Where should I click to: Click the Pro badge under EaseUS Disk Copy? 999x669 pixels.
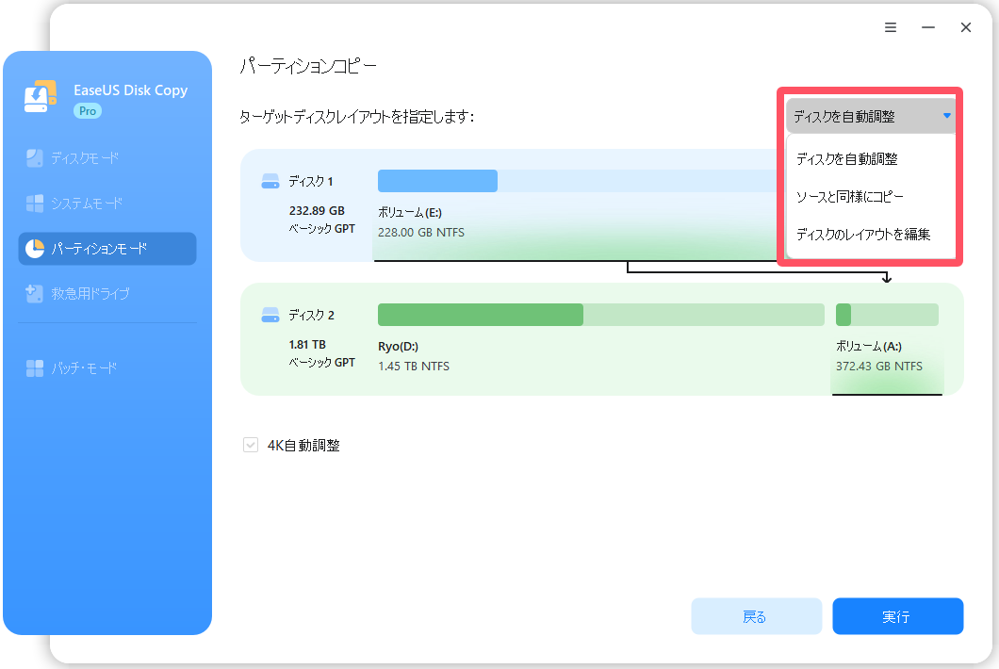[x=87, y=110]
